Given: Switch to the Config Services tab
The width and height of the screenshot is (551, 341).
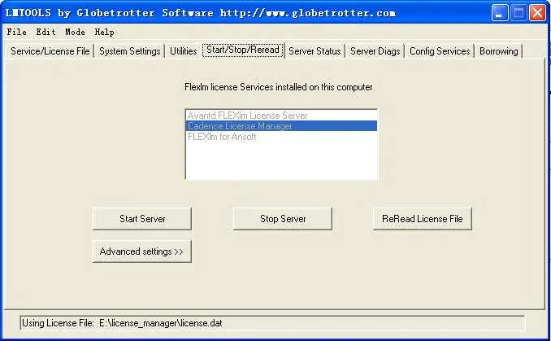Looking at the screenshot, I should pos(440,51).
